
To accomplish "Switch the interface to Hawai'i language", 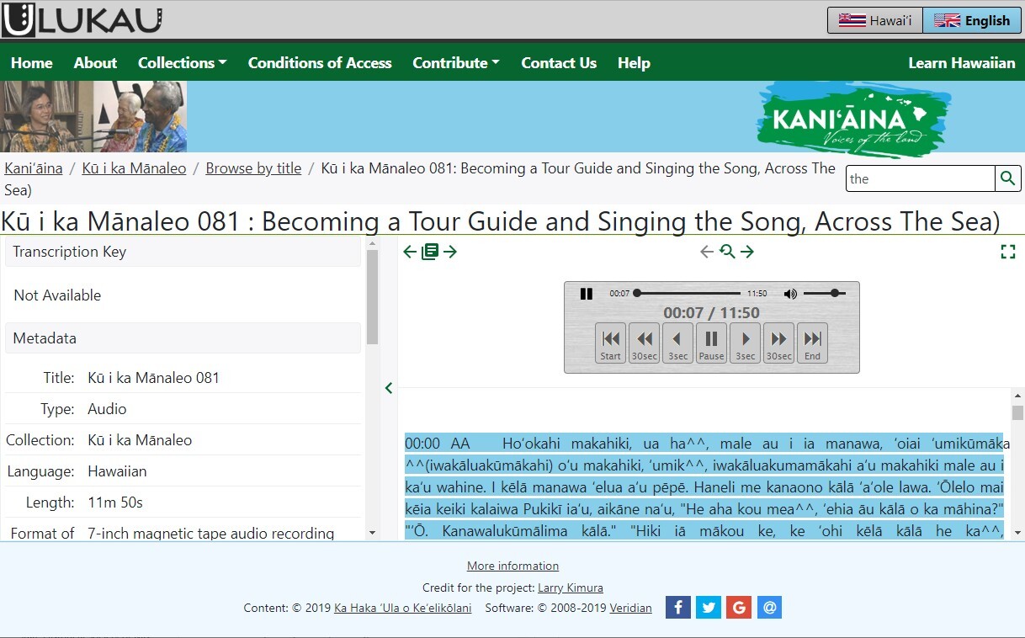I will [x=874, y=20].
